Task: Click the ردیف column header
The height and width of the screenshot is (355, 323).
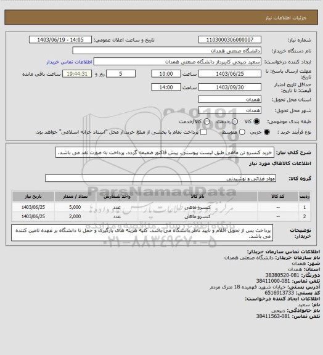Action: (305, 197)
